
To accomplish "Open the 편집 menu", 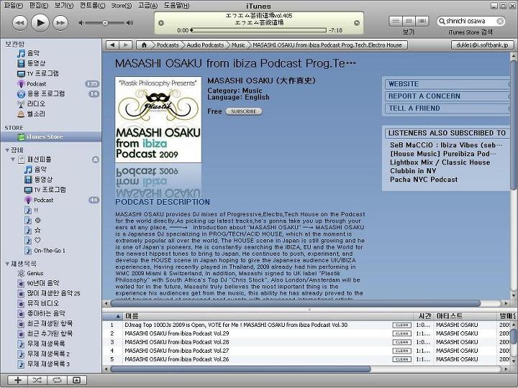I will pyautogui.click(x=39, y=5).
